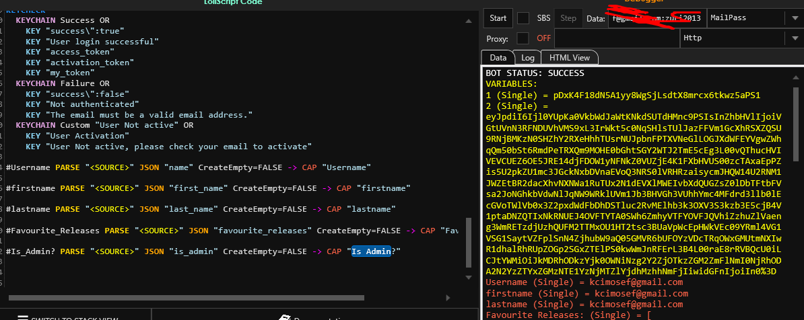Click the variable "1 (Single)" output line
The height and width of the screenshot is (320, 804).
(x=623, y=95)
